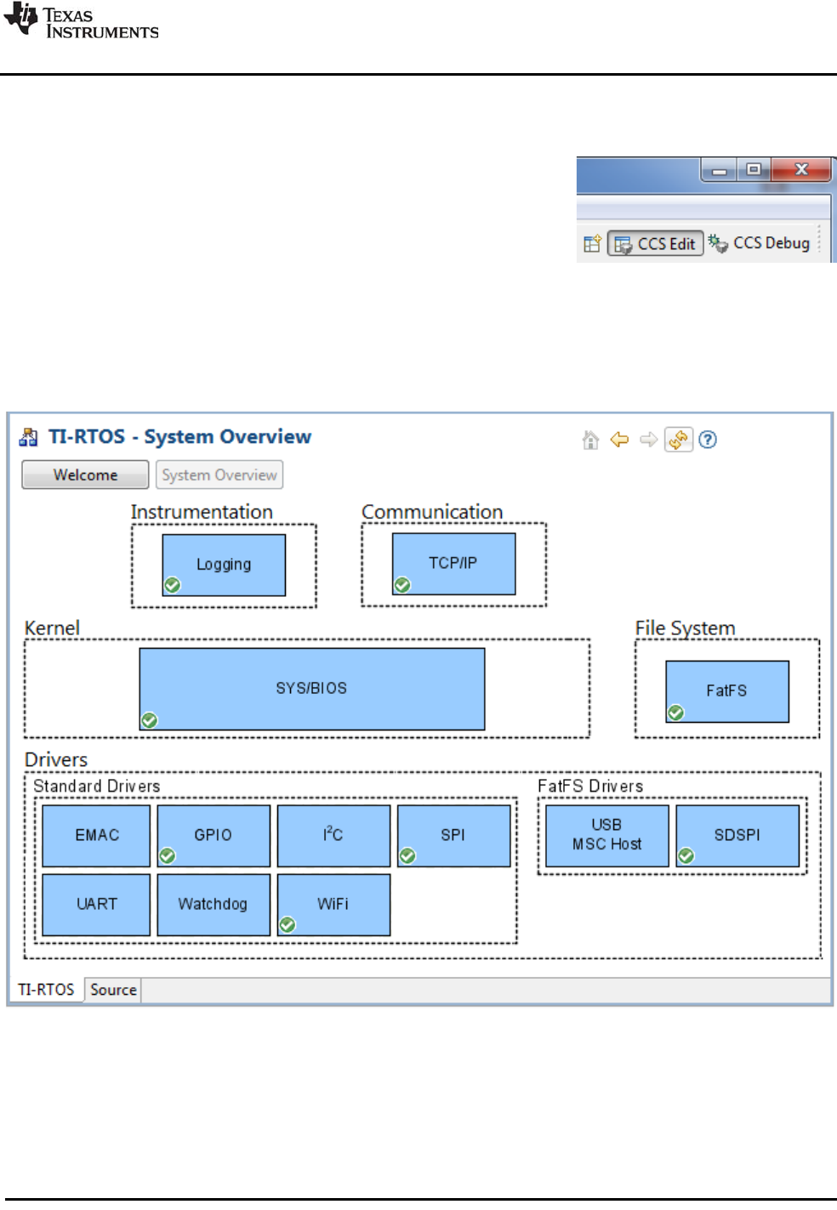Screen dimensions: 837x1210
Task: Open the FatFS module block
Action: (x=727, y=691)
